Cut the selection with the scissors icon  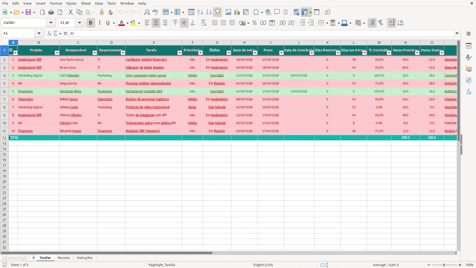click(70, 12)
